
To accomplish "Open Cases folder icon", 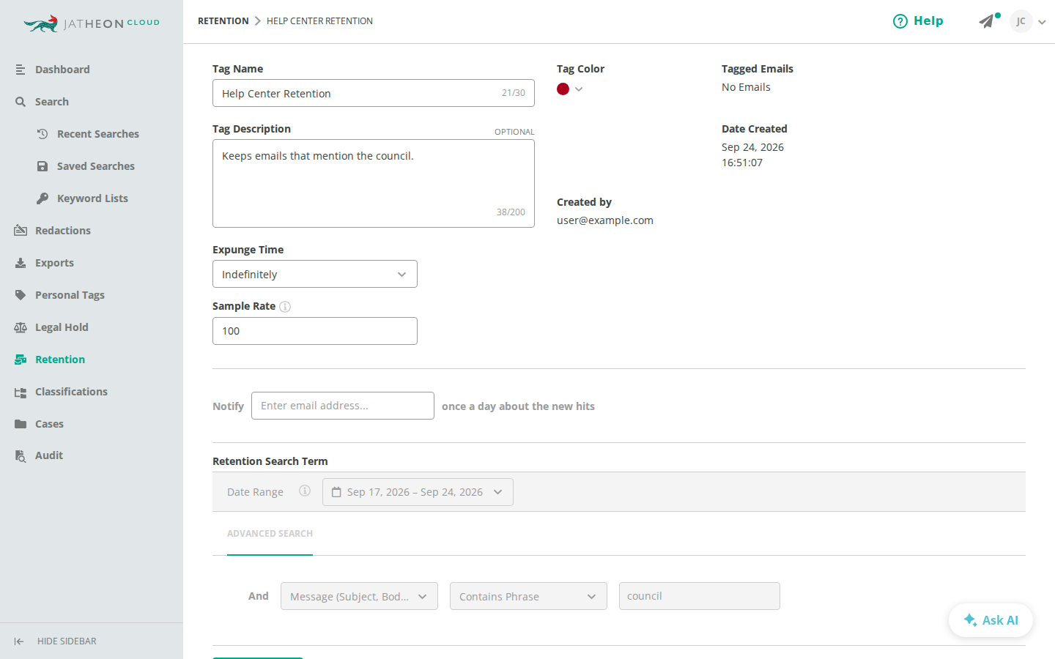I will pyautogui.click(x=21, y=424).
